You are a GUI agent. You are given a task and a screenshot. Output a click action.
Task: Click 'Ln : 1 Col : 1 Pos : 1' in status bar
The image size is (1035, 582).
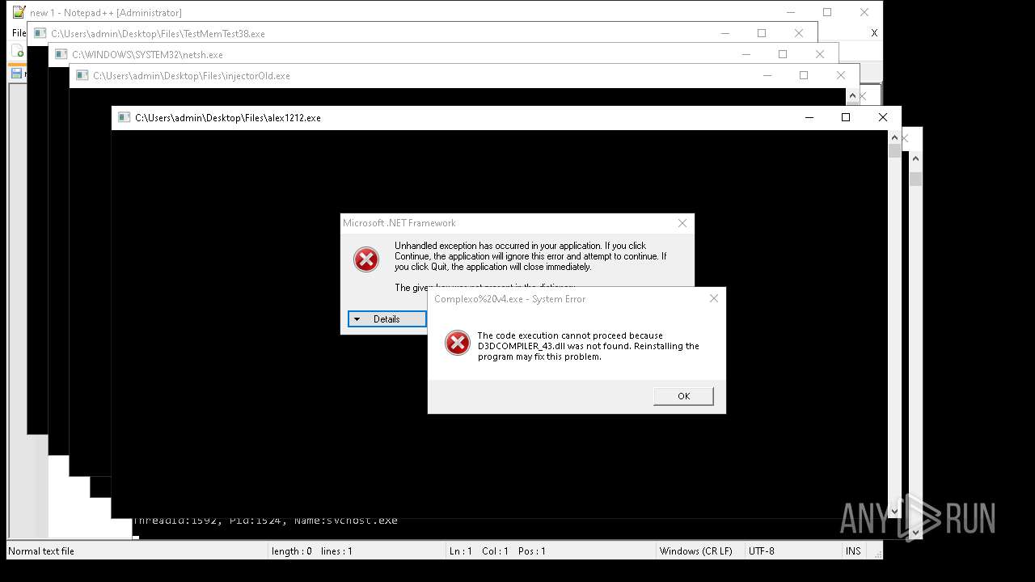(497, 551)
